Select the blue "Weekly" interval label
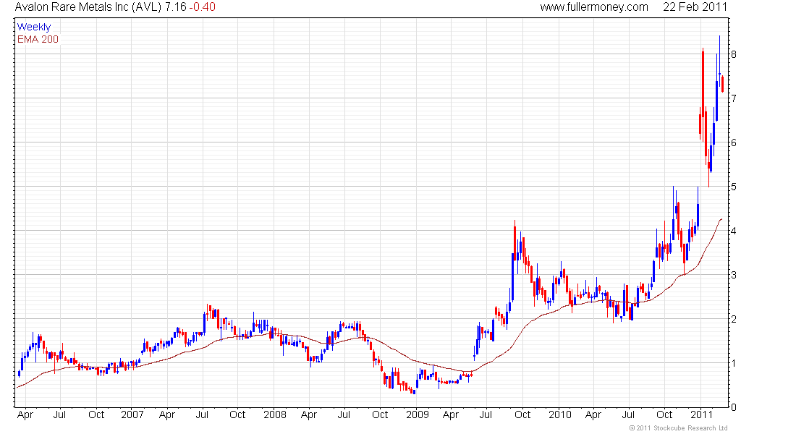Viewport: 796px width, 434px height. 34,27
